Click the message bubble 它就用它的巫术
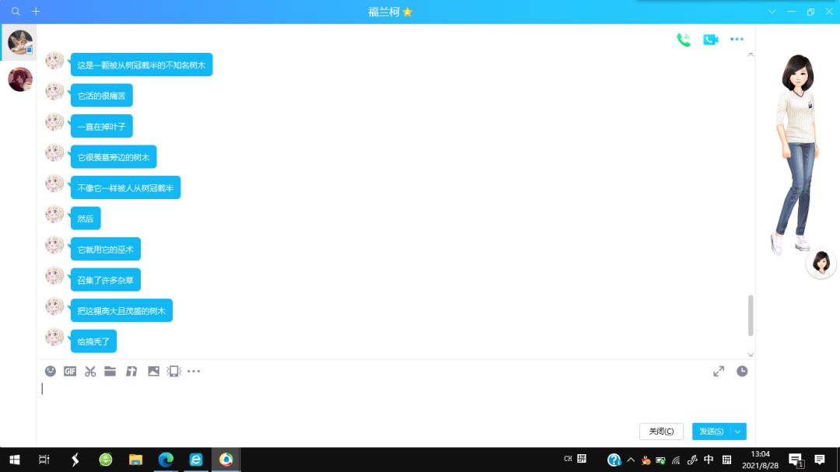The height and width of the screenshot is (472, 840). pos(106,249)
